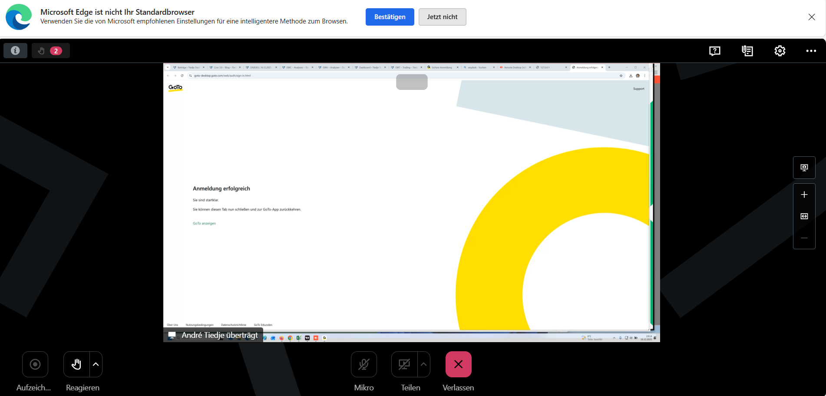826x396 pixels.
Task: Fit shared screen to width
Action: 804,216
